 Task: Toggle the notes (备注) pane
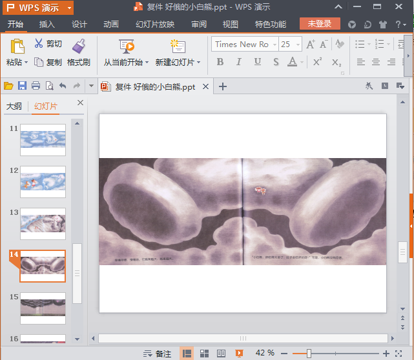(x=158, y=354)
